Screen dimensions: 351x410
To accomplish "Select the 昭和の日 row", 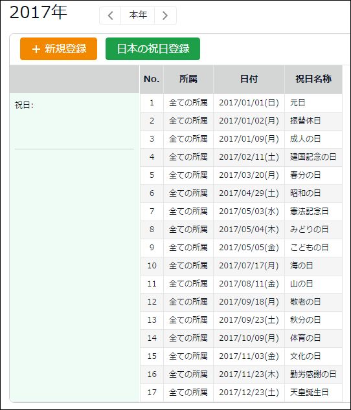I will tap(241, 193).
